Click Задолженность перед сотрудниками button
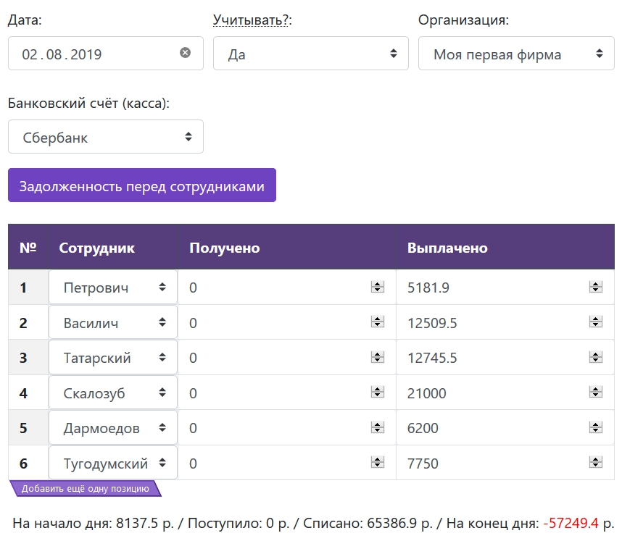622x541 pixels. point(141,185)
